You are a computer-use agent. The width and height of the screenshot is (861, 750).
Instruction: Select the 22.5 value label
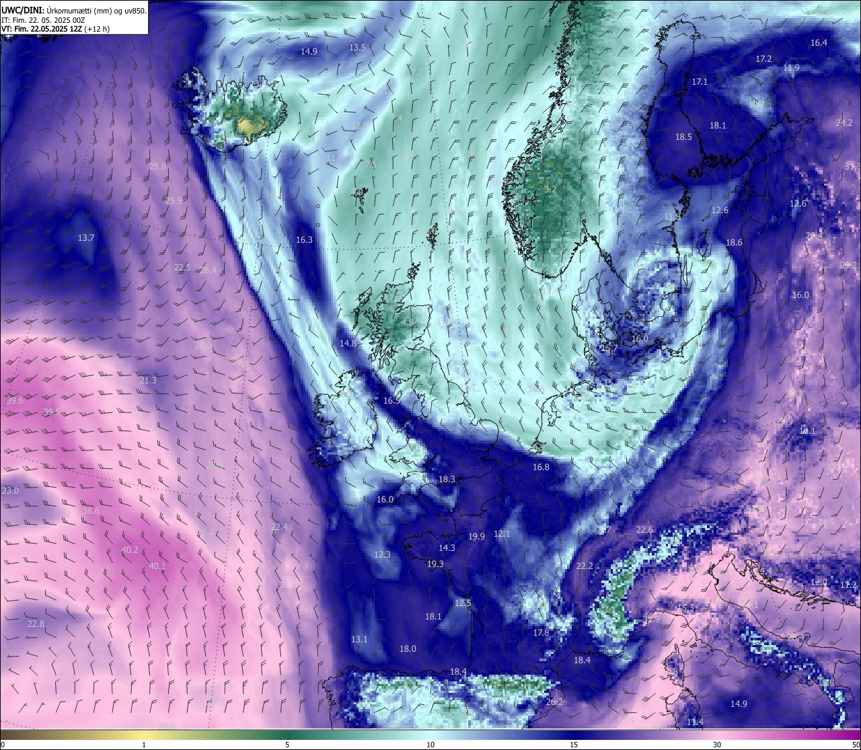click(182, 268)
